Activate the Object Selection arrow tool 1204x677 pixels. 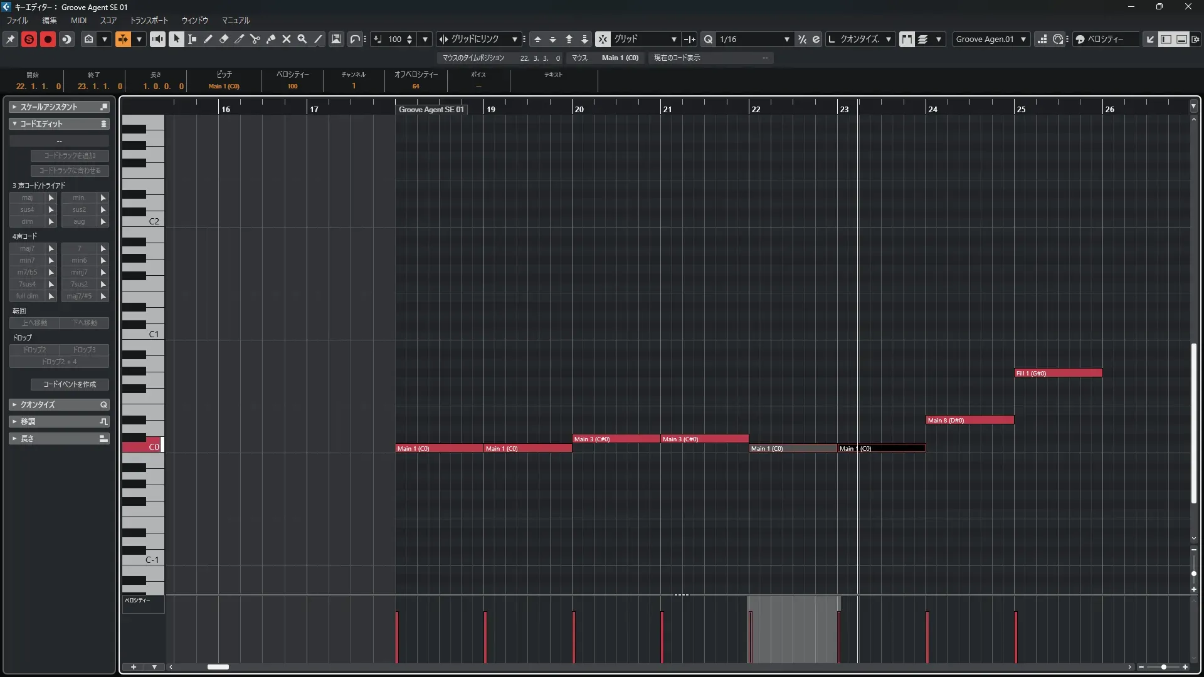[x=176, y=39]
